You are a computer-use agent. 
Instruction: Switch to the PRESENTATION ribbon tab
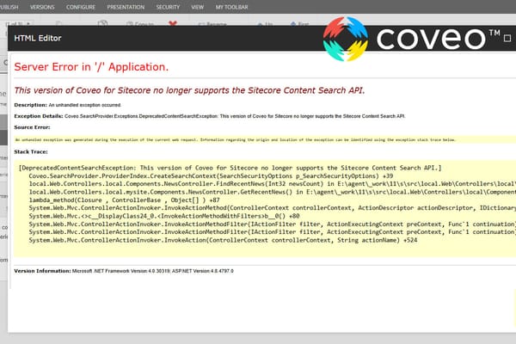click(126, 7)
